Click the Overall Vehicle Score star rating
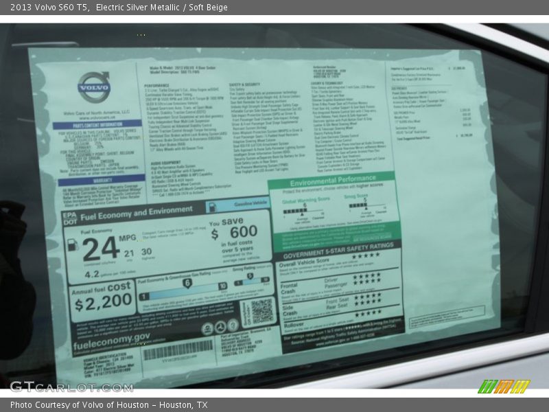 (366, 256)
